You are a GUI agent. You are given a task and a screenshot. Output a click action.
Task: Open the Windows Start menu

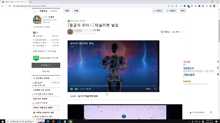tap(2, 121)
